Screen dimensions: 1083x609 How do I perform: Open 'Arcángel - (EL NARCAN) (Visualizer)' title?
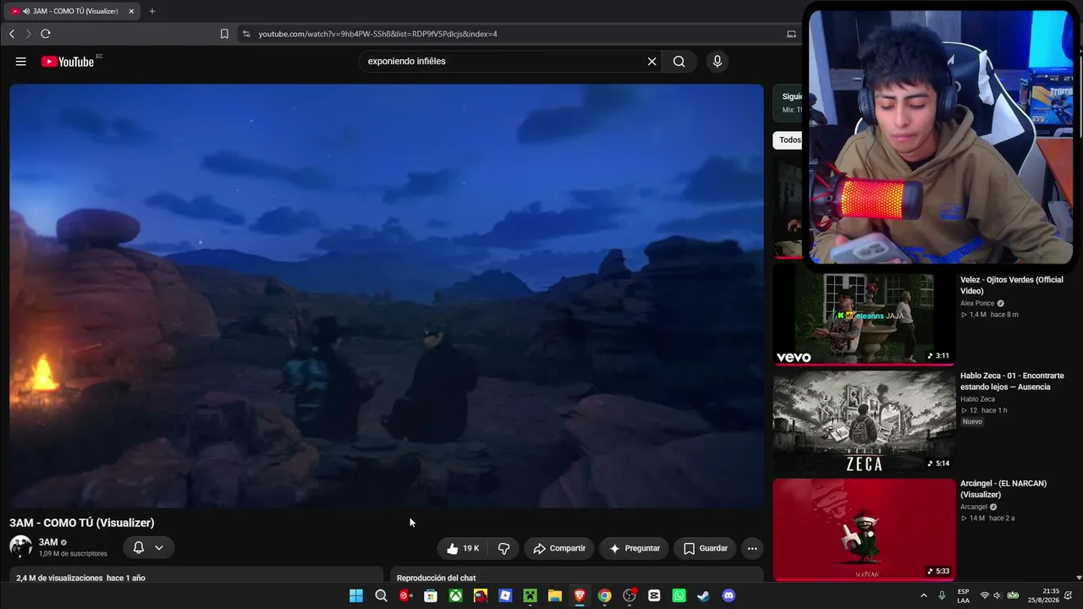tap(1003, 489)
